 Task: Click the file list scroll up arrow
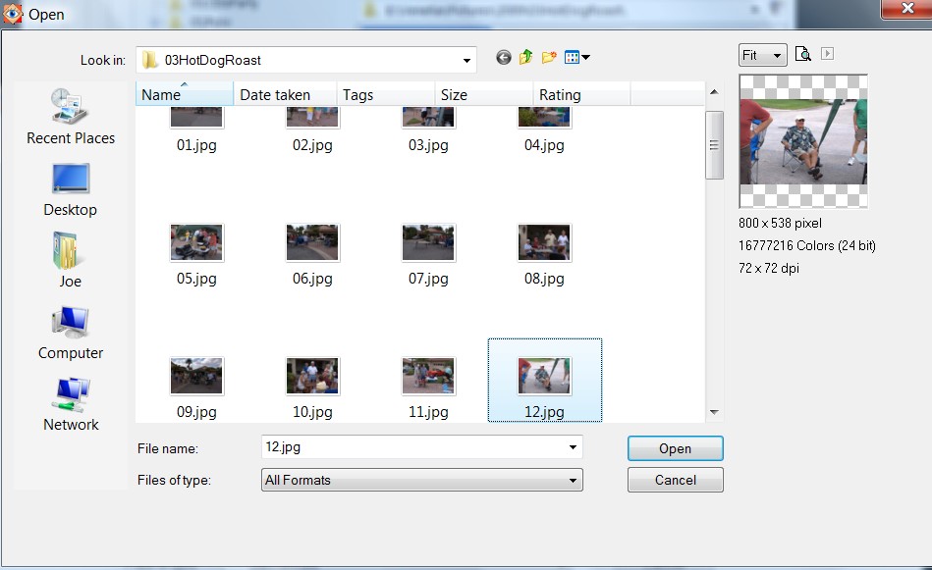pos(714,92)
